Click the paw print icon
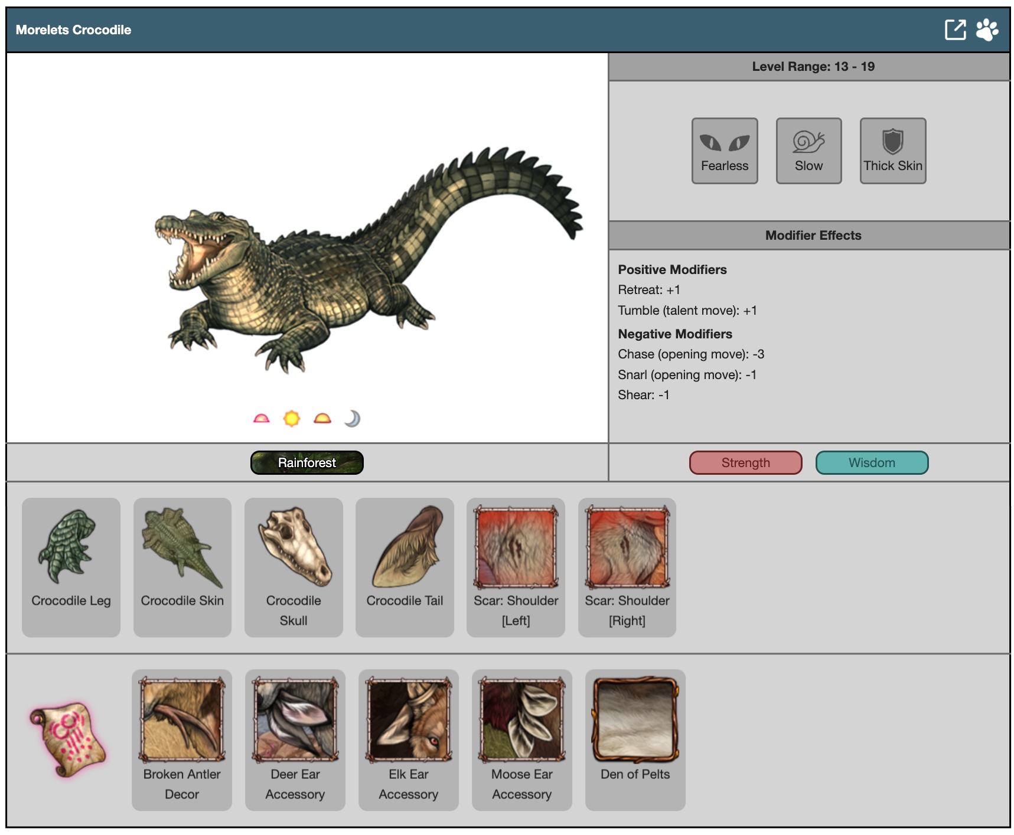The height and width of the screenshot is (835, 1014). 987,30
